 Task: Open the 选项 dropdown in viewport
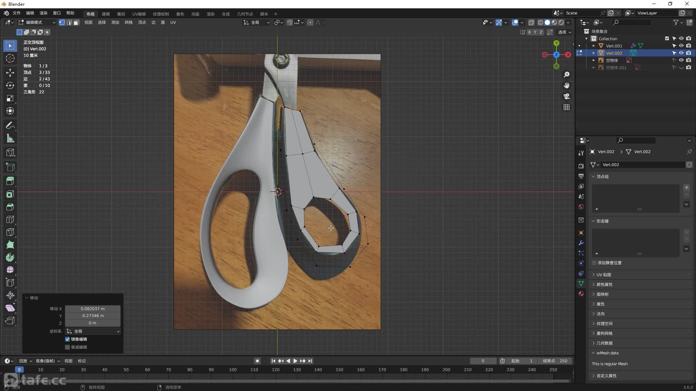pos(564,32)
